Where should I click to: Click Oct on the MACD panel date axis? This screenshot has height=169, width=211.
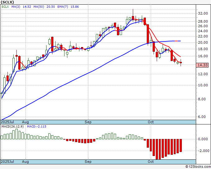coord(151,162)
